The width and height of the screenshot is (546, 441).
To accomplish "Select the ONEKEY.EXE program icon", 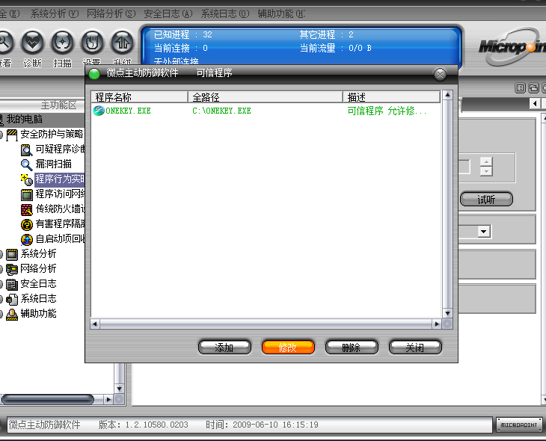I will [99, 111].
